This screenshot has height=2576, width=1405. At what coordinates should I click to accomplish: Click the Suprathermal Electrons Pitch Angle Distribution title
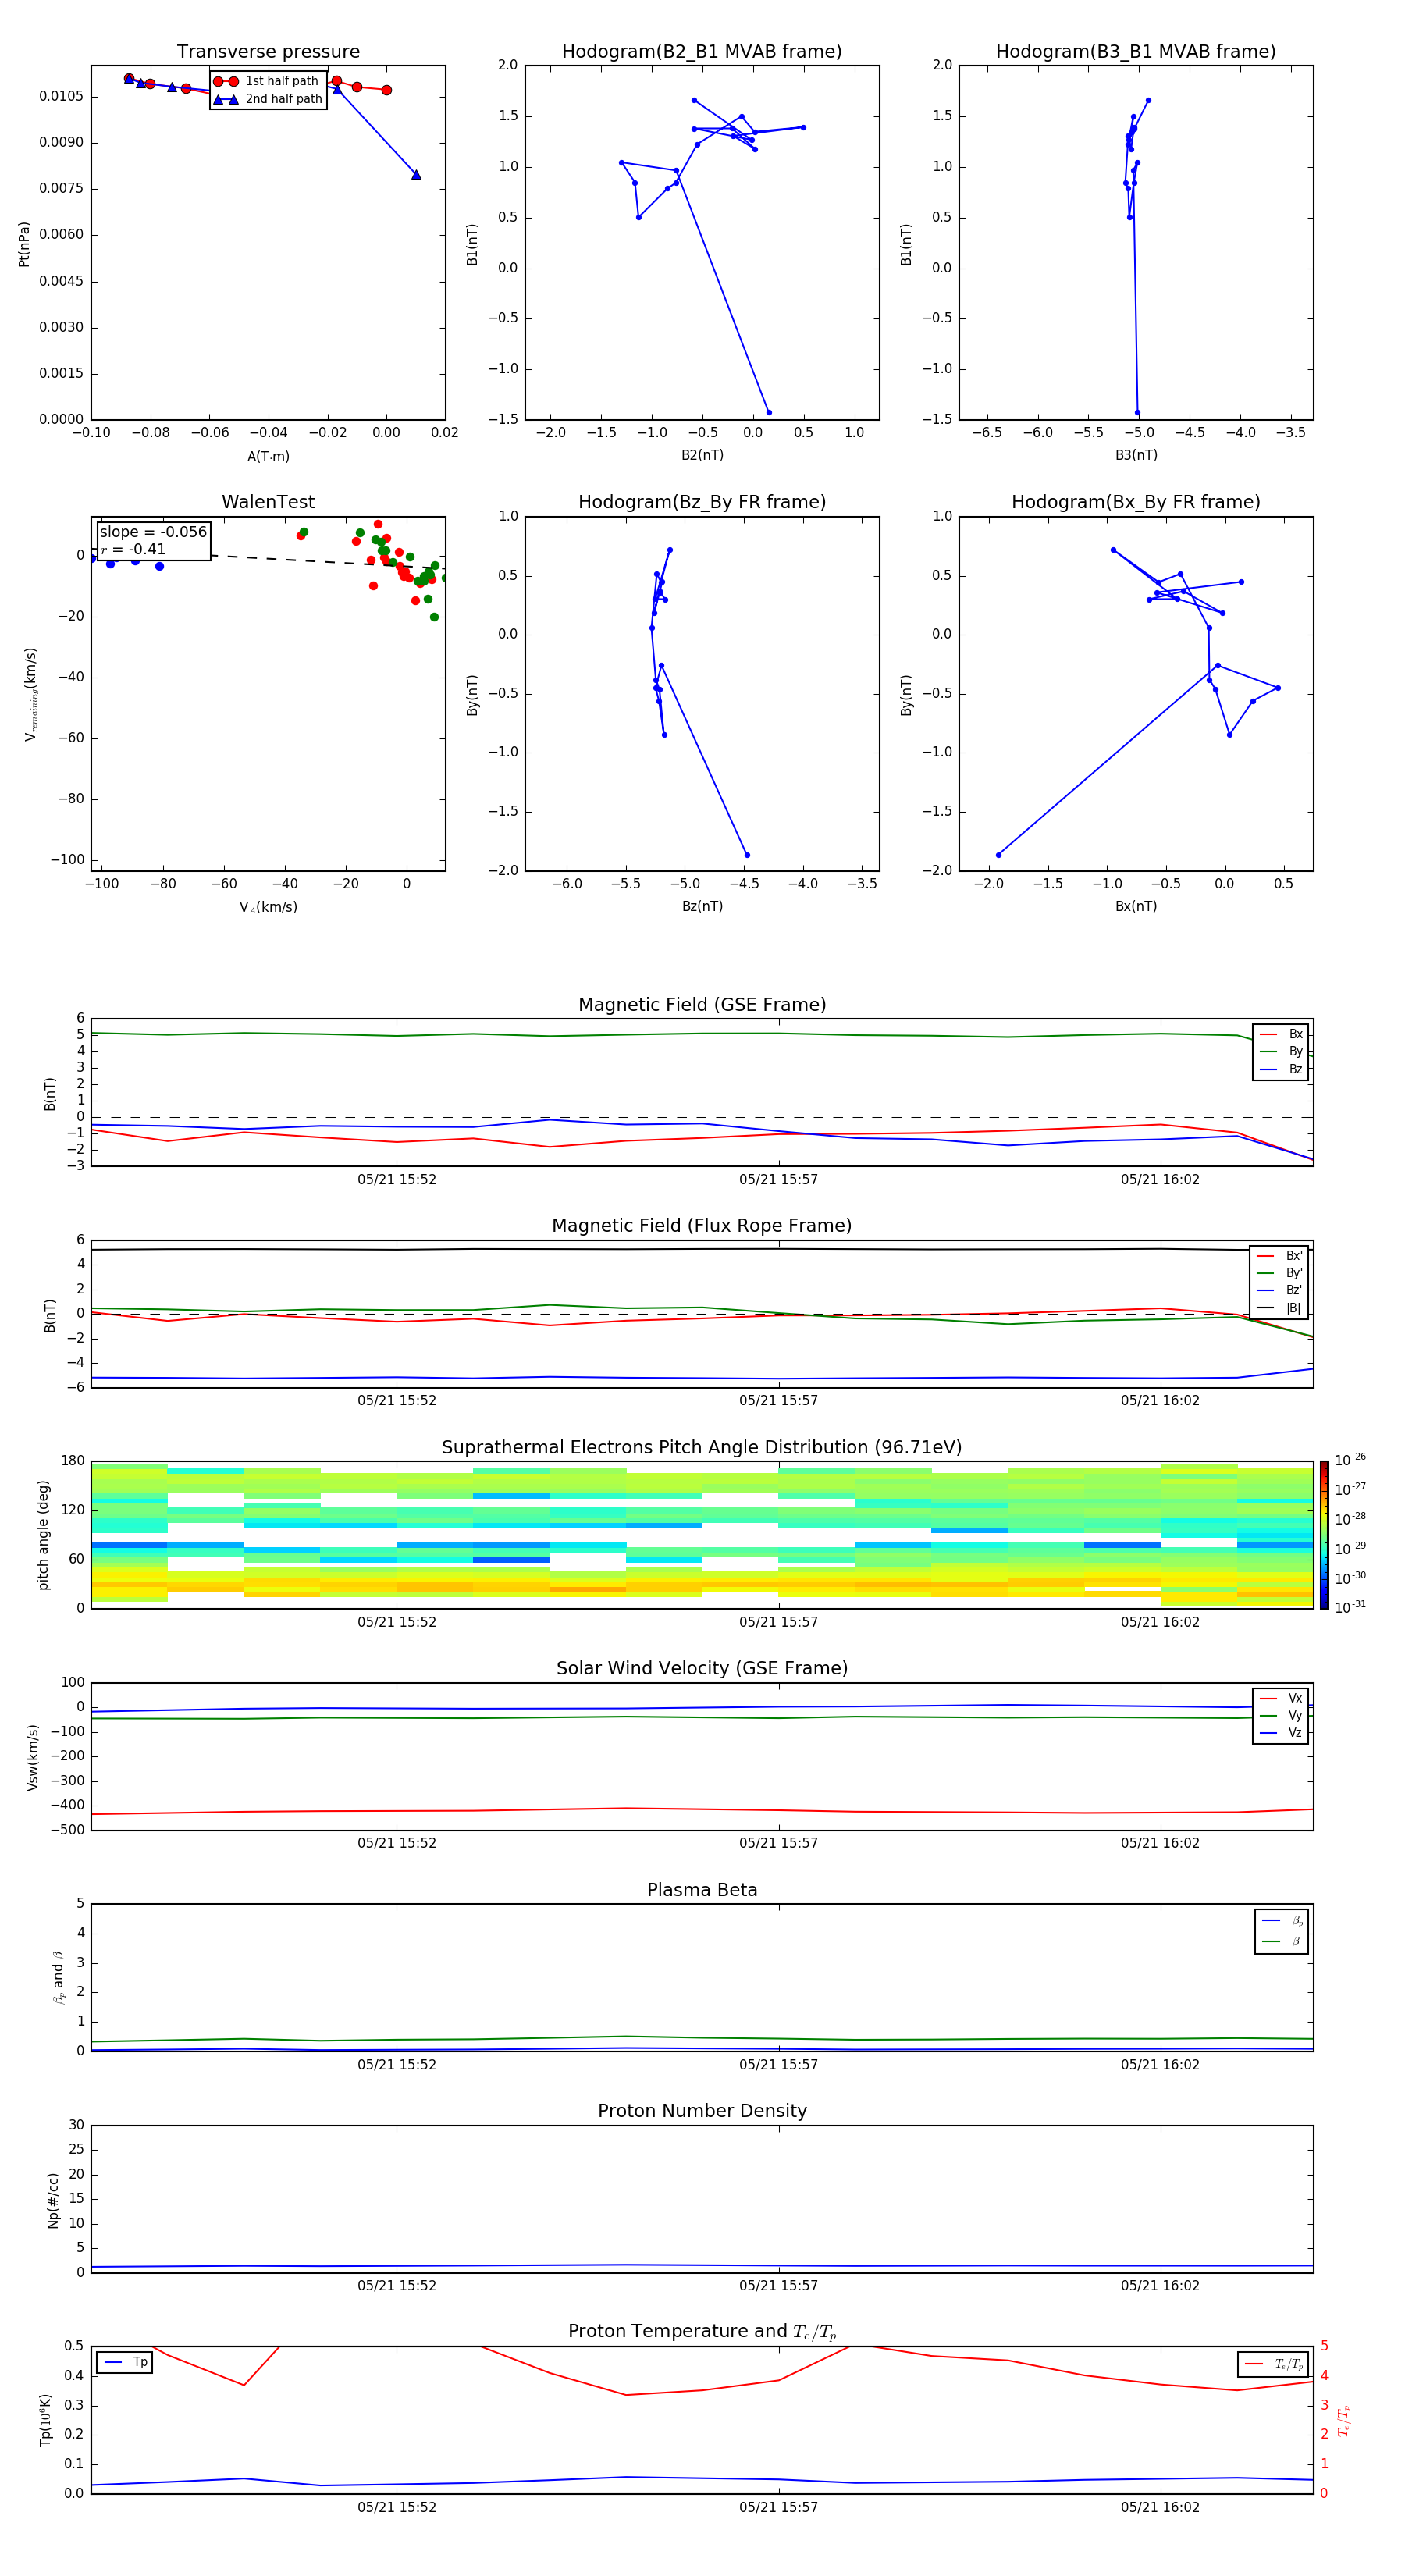click(702, 1448)
